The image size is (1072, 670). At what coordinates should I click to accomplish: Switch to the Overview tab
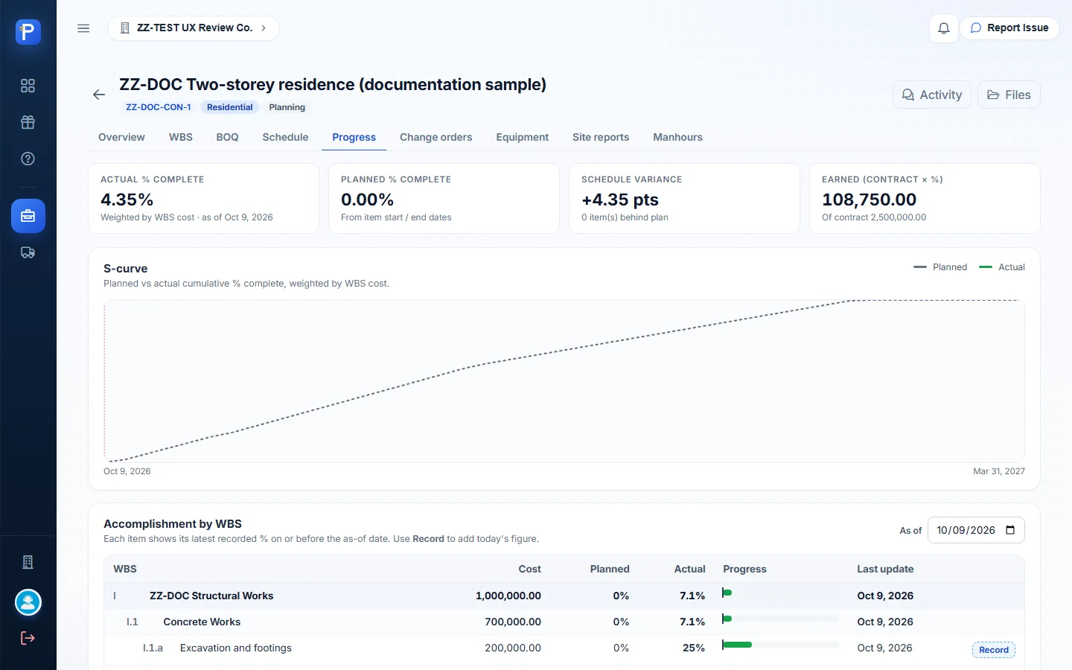(x=121, y=137)
